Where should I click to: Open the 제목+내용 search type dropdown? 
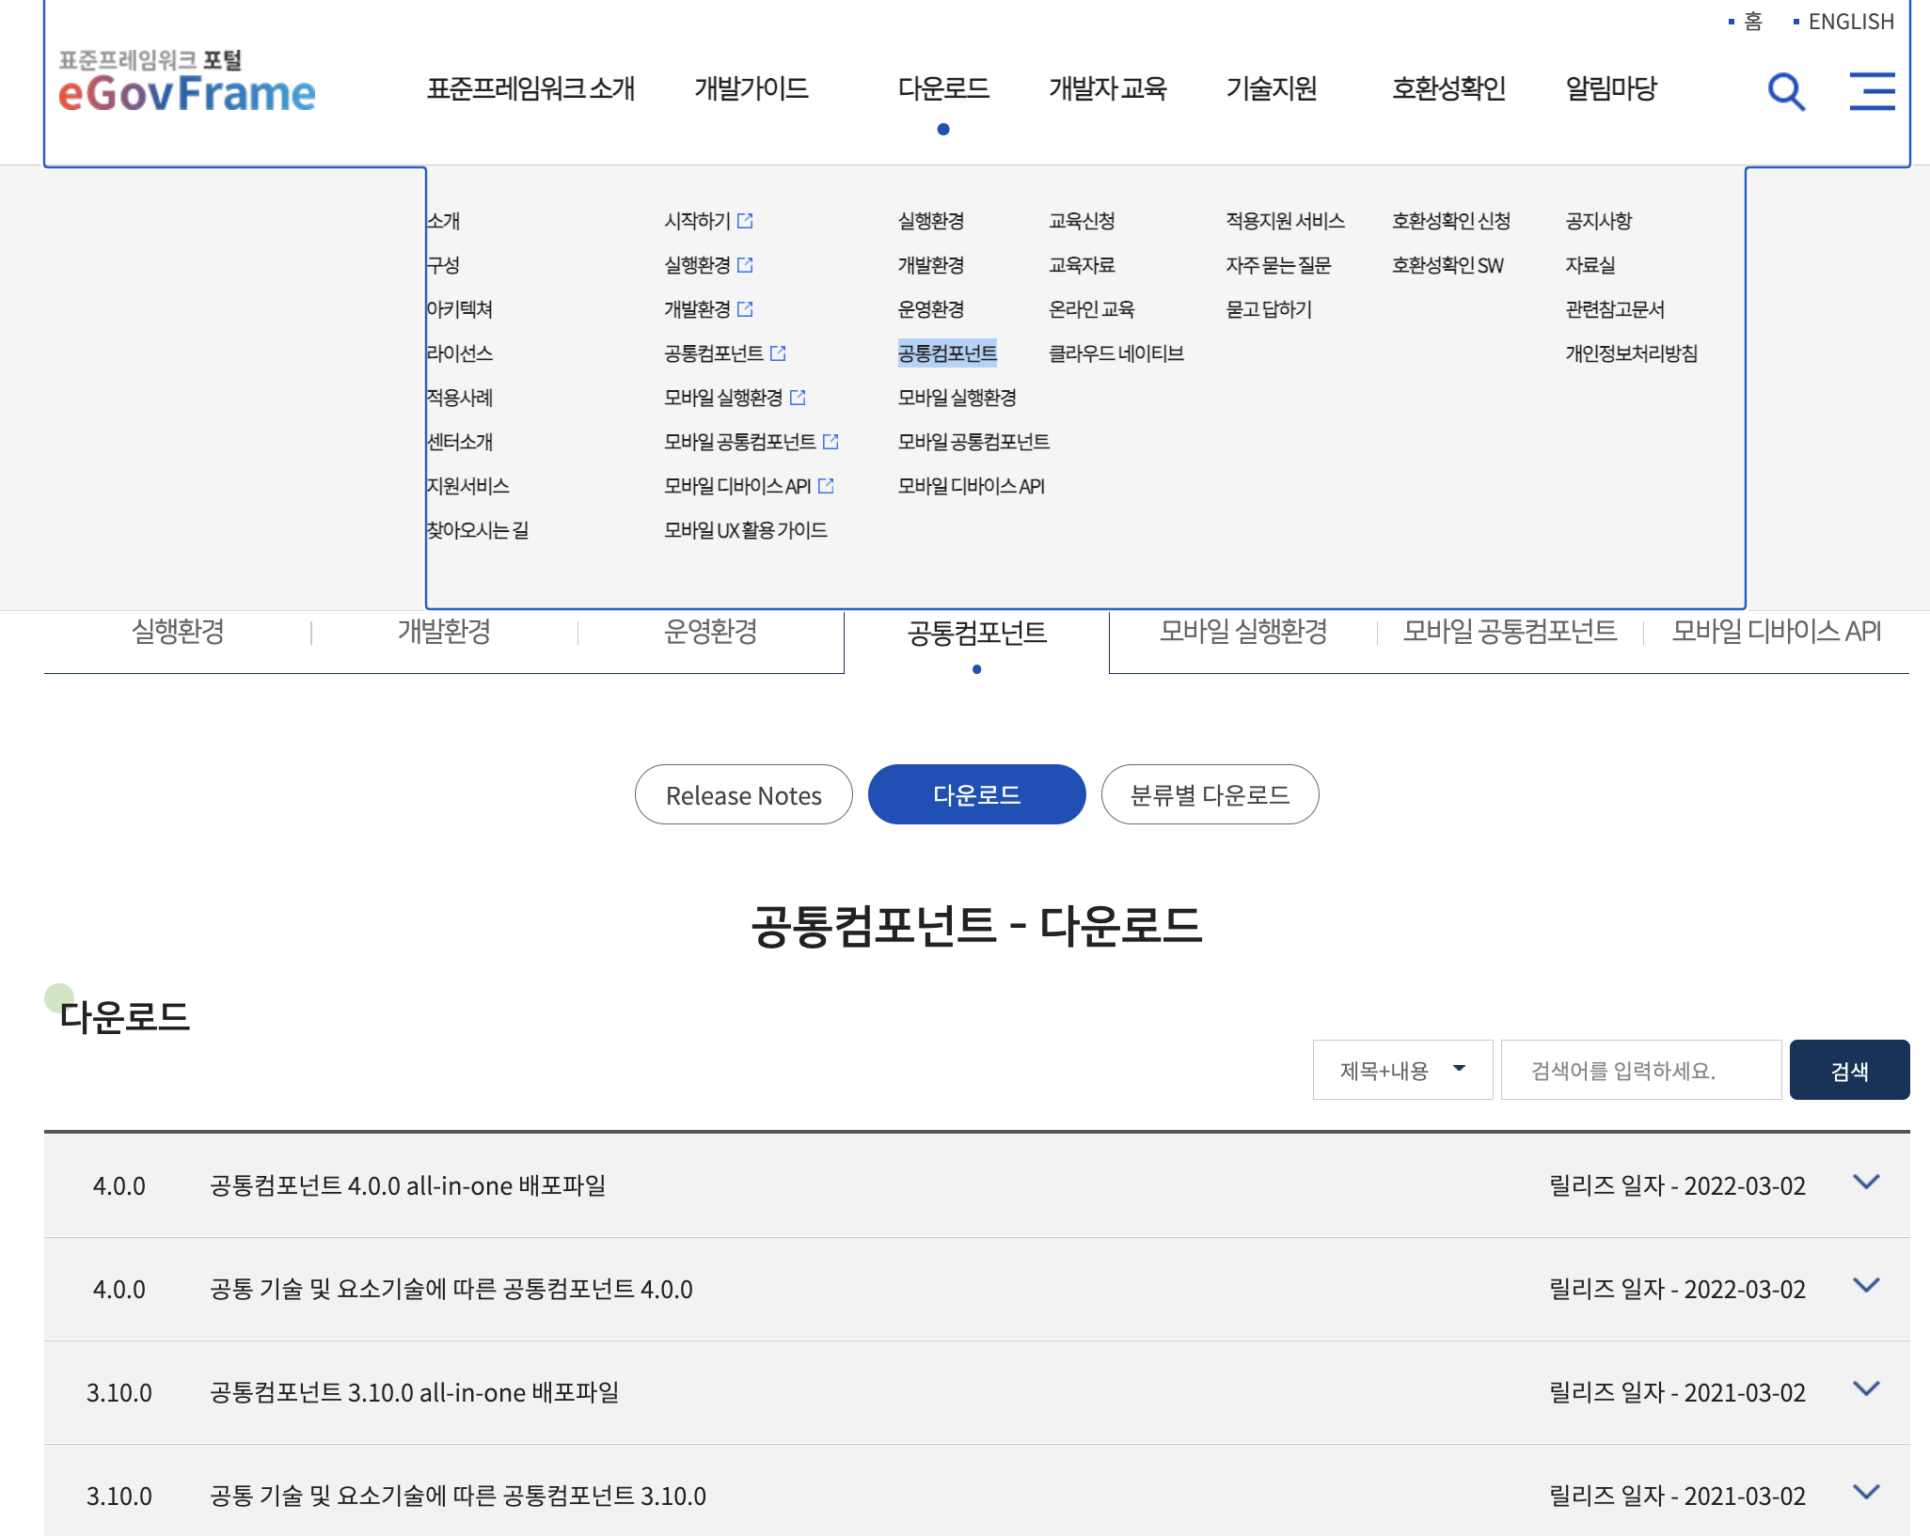(1402, 1070)
